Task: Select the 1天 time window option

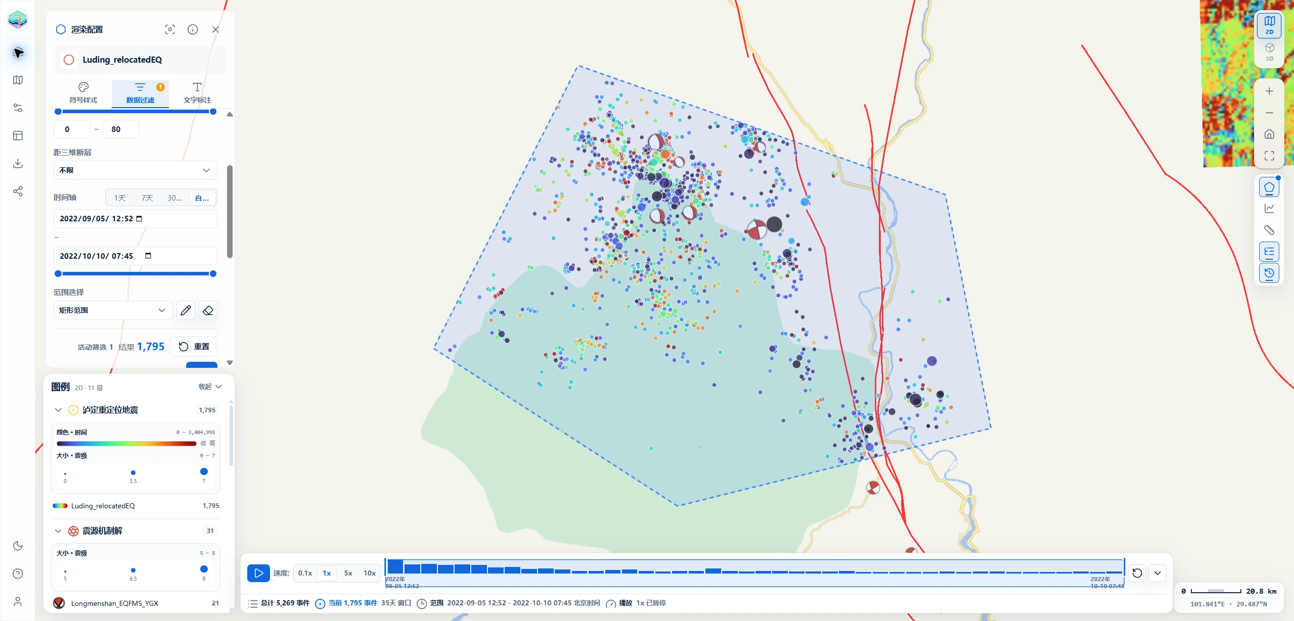Action: [120, 198]
